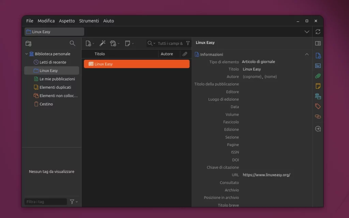Click the Data field value area

click(x=275, y=107)
